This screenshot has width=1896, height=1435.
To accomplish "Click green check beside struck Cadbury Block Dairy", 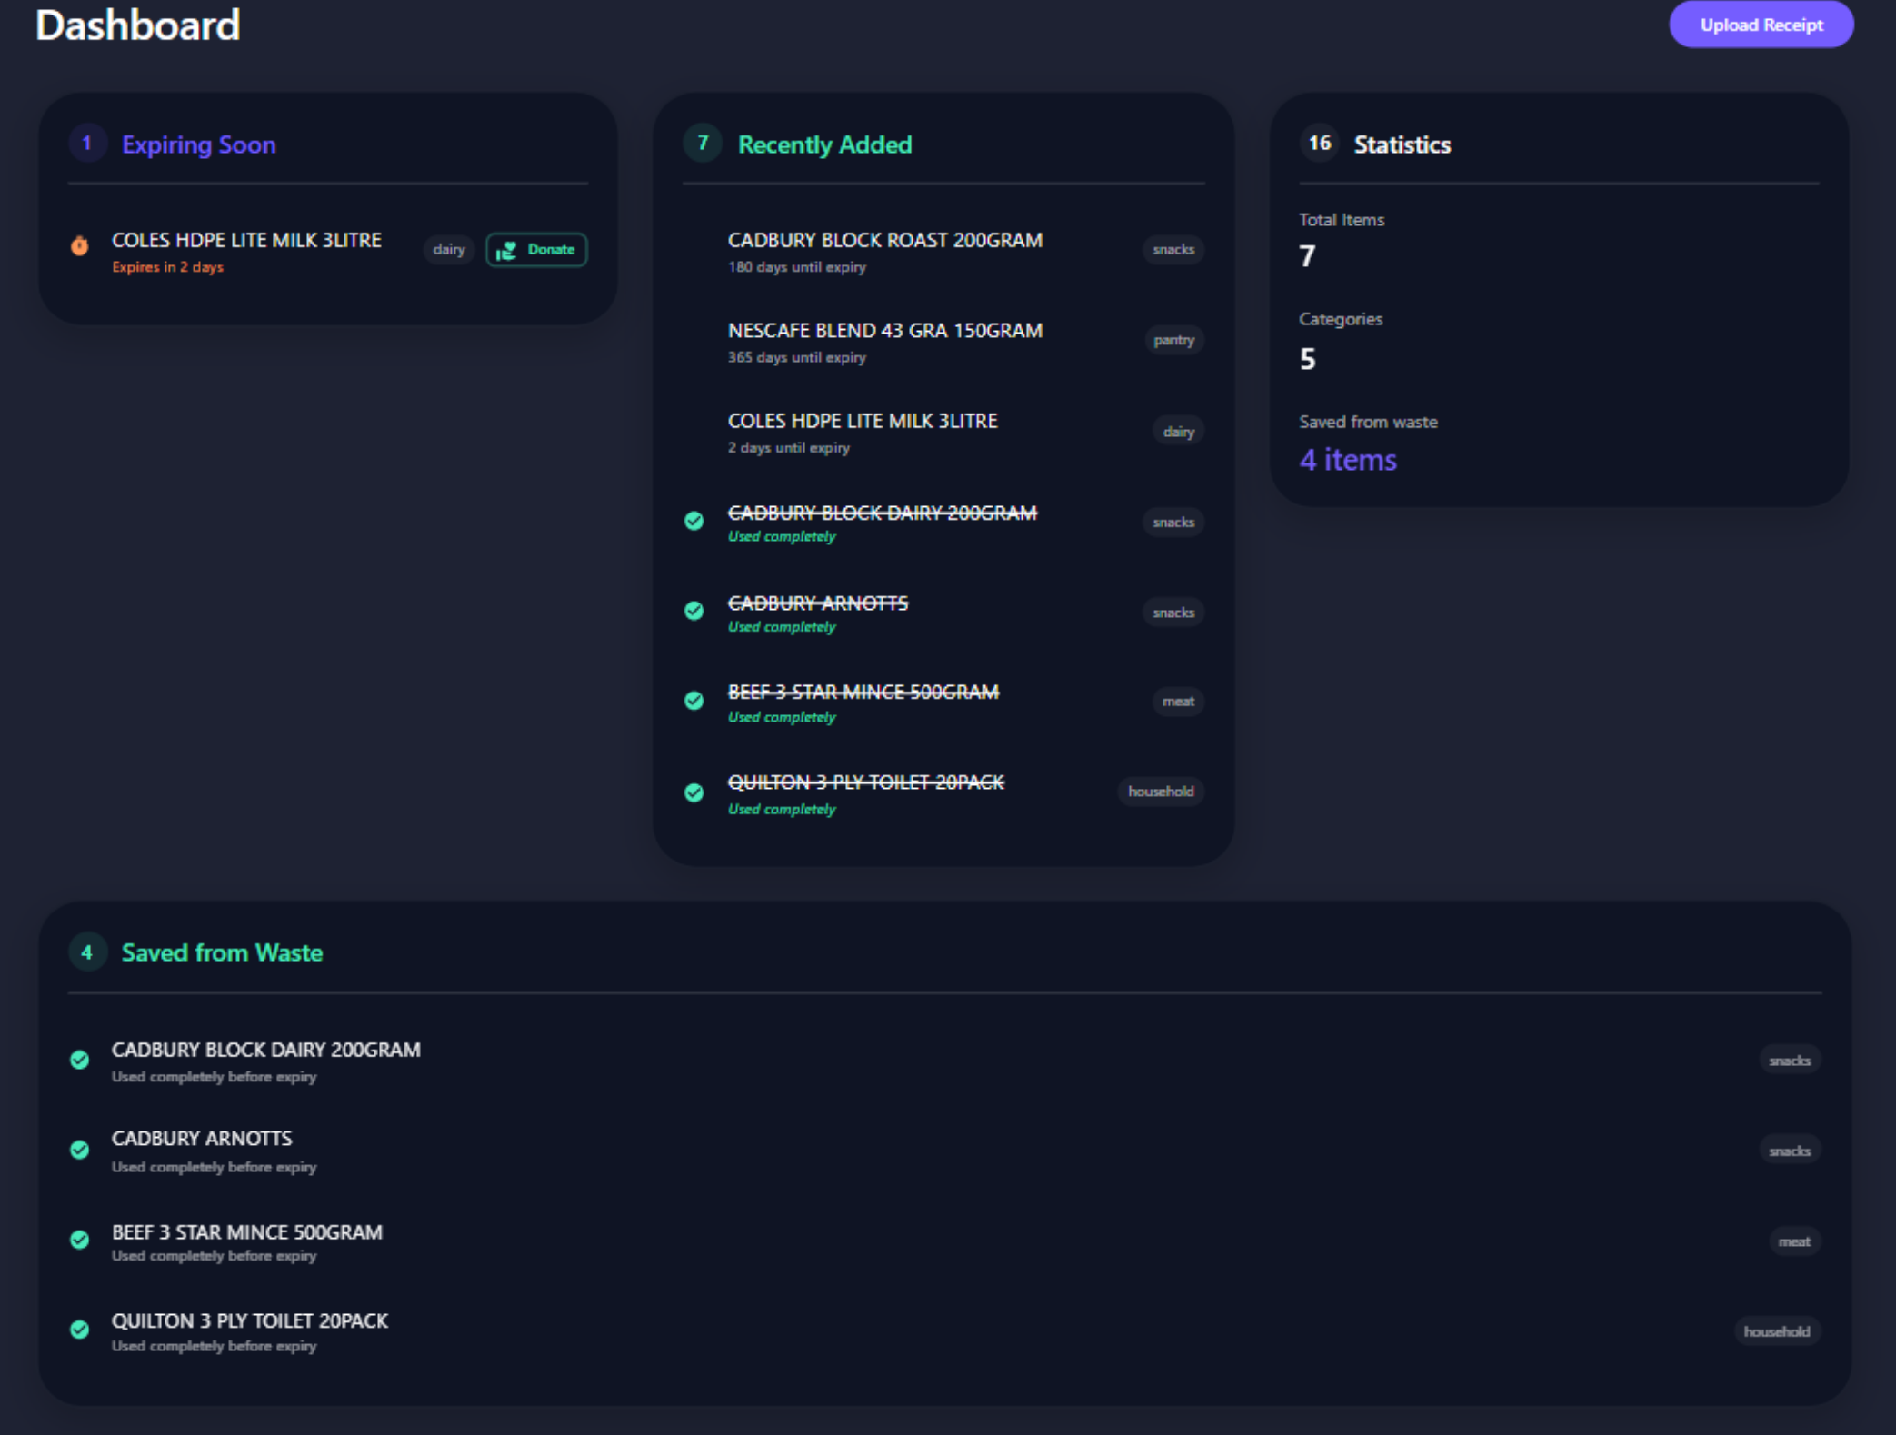I will (x=694, y=521).
